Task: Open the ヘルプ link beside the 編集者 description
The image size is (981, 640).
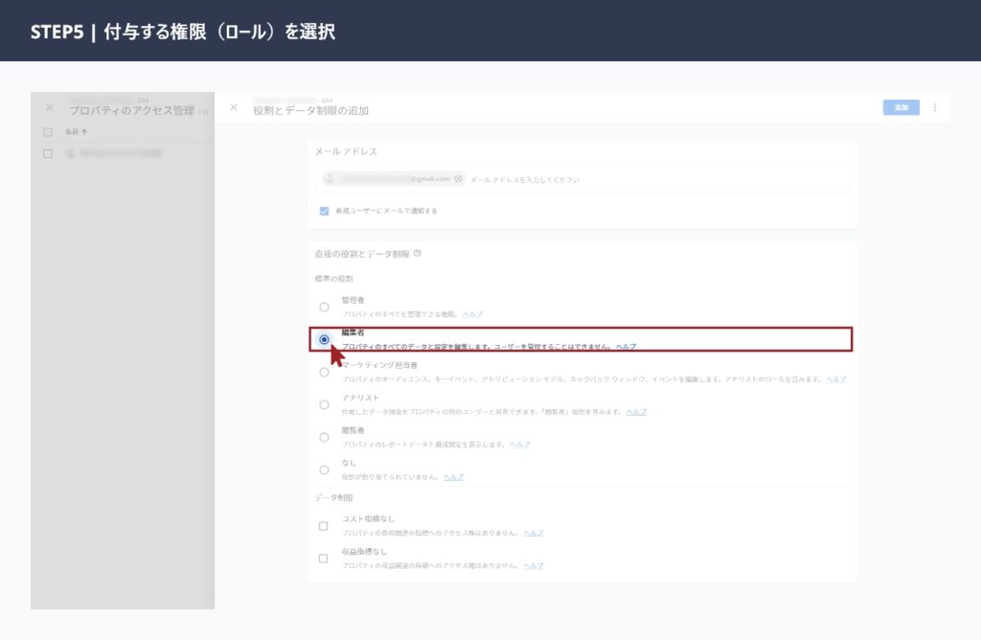Action: (x=627, y=346)
